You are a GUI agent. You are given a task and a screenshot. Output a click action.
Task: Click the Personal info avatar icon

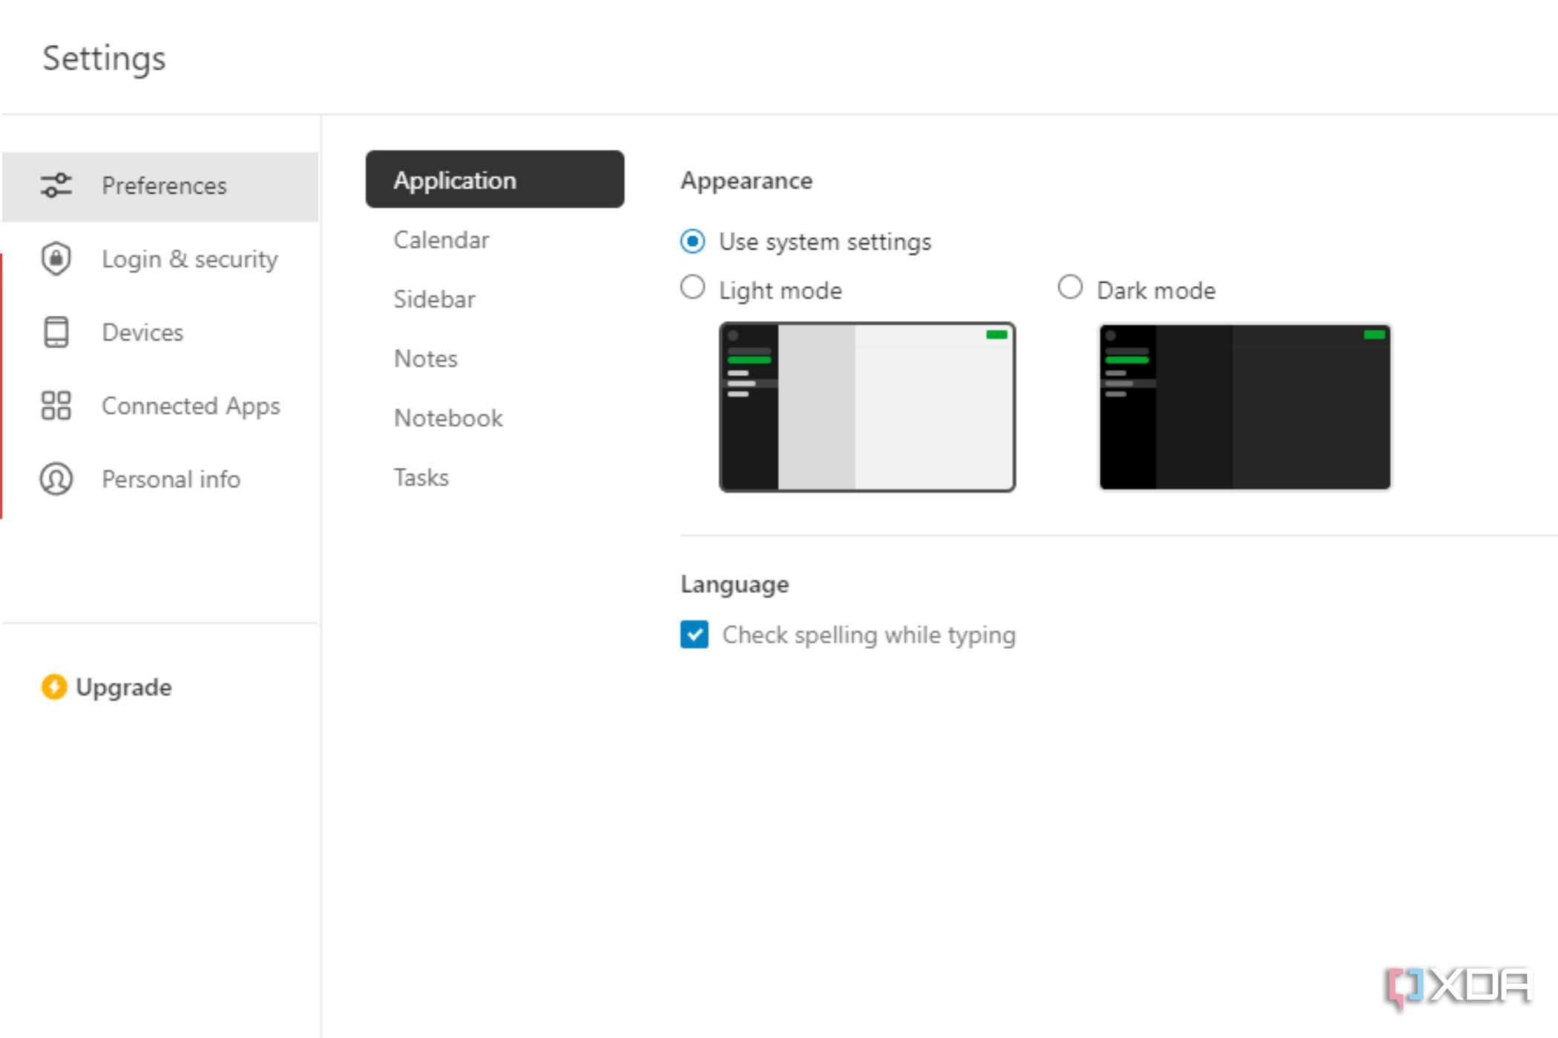click(56, 479)
